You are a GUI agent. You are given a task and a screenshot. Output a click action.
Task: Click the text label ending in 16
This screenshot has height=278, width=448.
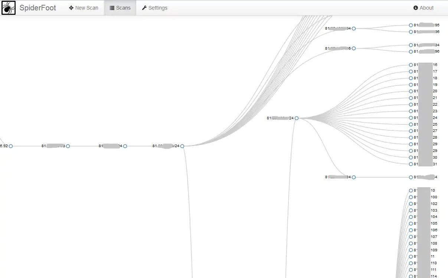pos(426,65)
